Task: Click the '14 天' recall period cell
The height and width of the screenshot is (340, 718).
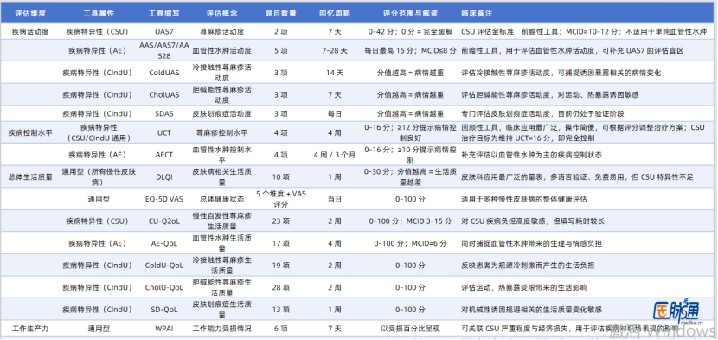Action: pos(334,73)
